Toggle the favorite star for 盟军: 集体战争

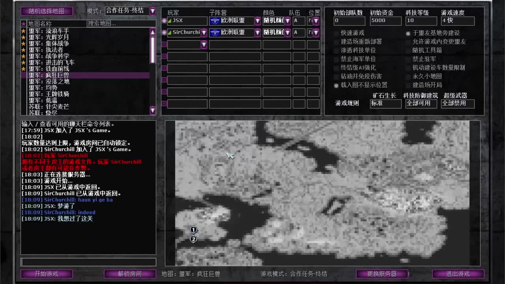coord(24,43)
